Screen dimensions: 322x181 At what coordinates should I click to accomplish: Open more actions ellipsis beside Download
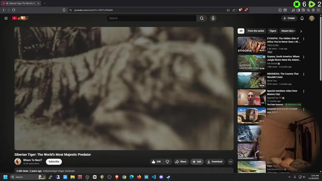230,162
